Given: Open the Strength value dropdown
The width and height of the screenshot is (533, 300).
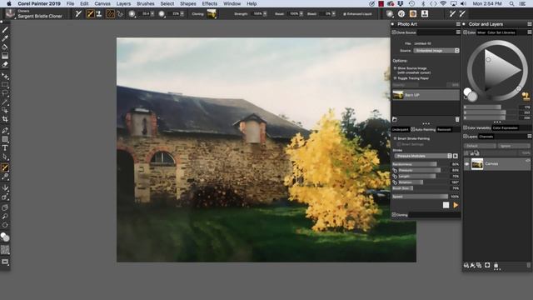Looking at the screenshot, I should pyautogui.click(x=265, y=14).
